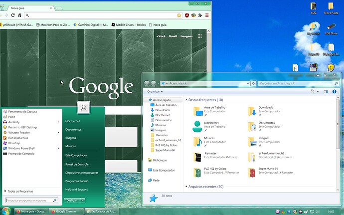The width and height of the screenshot is (344, 215).
Task: Open the Google apps grid
Action: tap(199, 36)
